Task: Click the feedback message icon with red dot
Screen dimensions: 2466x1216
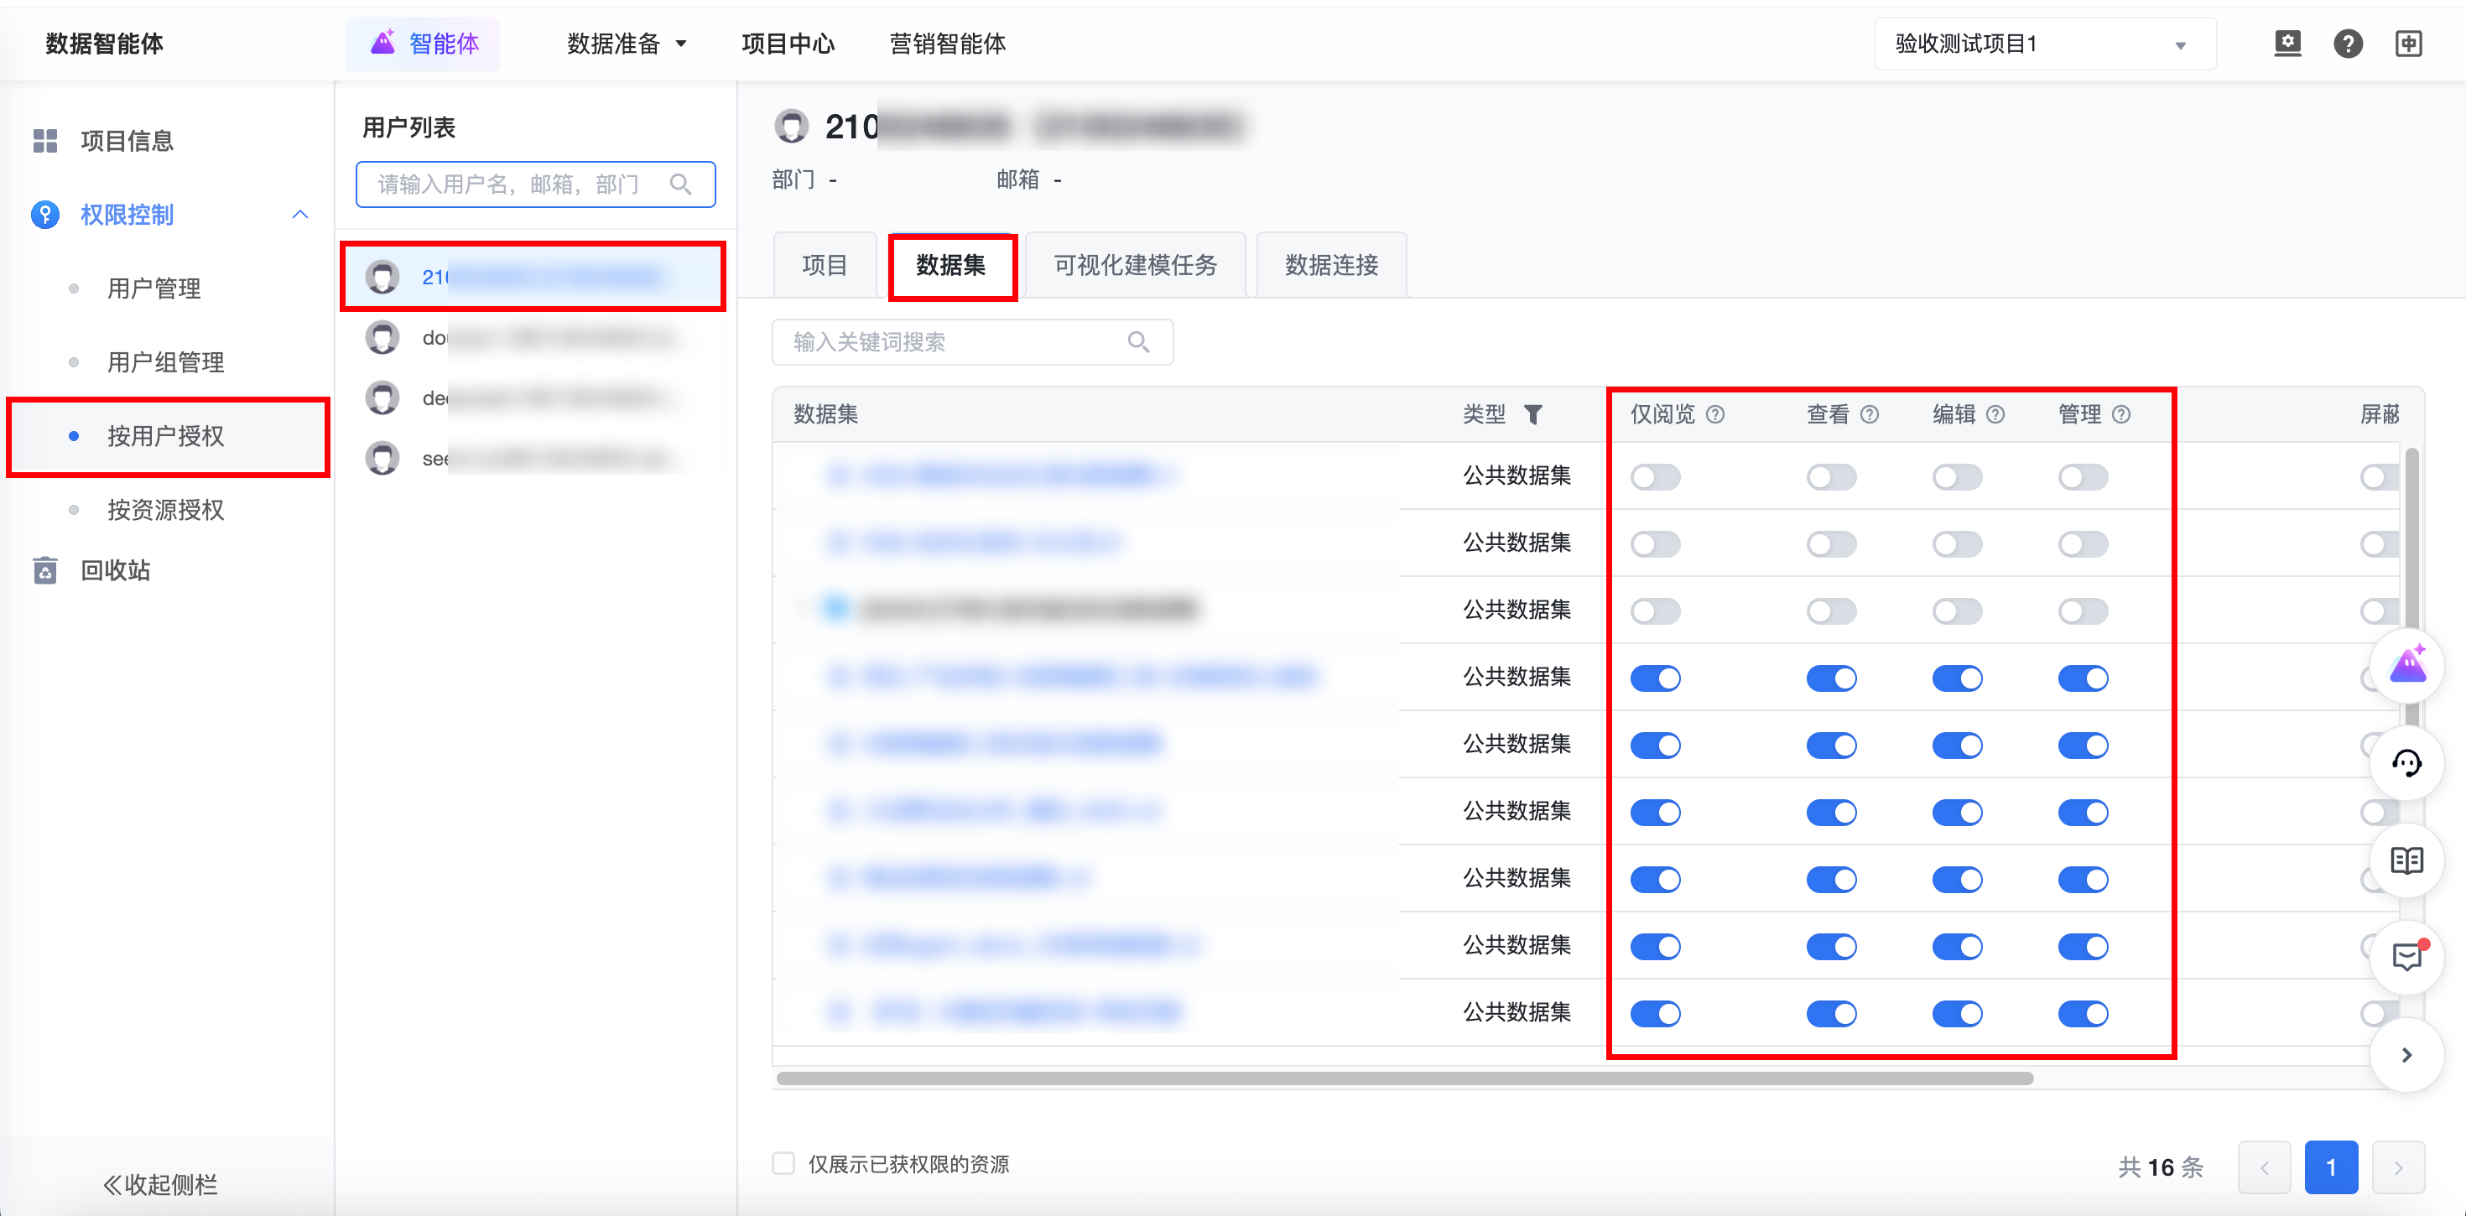Action: tap(2406, 957)
